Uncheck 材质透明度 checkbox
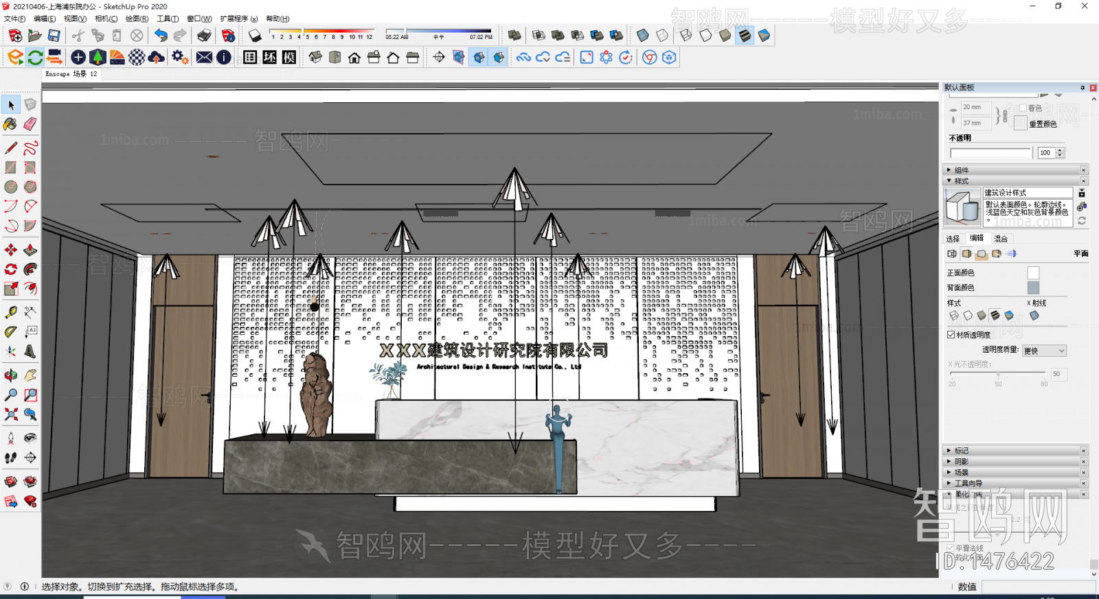 point(951,335)
